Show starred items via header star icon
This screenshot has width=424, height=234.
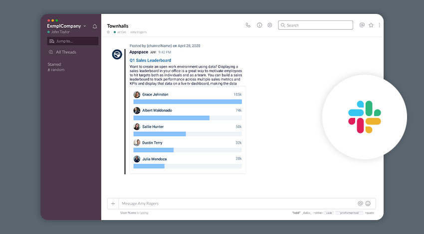click(x=371, y=25)
